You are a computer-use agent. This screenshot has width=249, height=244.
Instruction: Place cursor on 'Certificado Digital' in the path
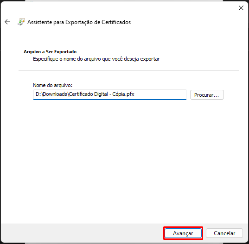click(89, 94)
